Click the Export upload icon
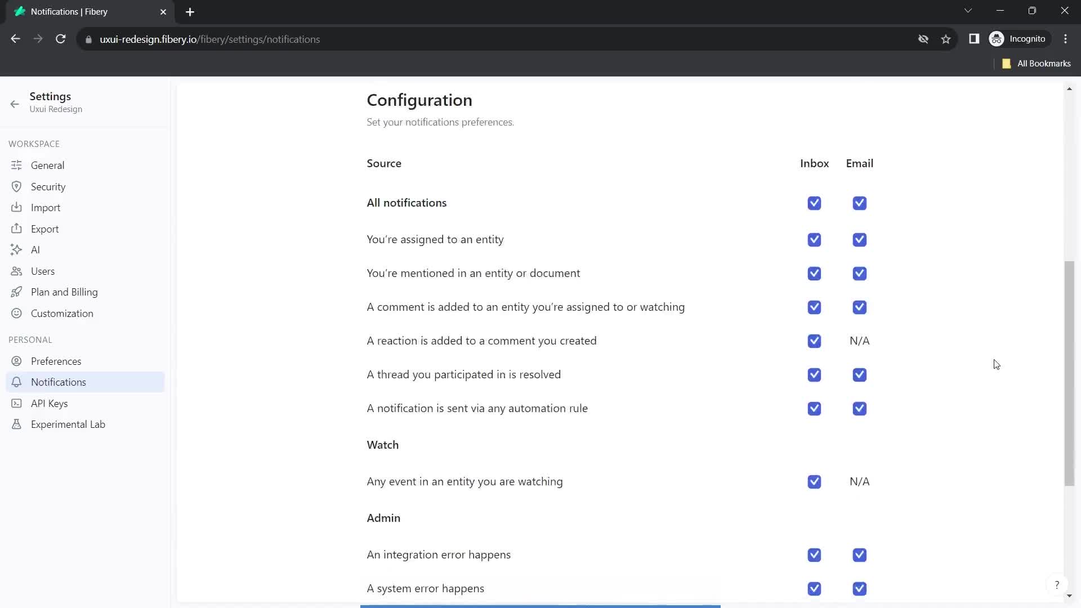 [x=16, y=229]
